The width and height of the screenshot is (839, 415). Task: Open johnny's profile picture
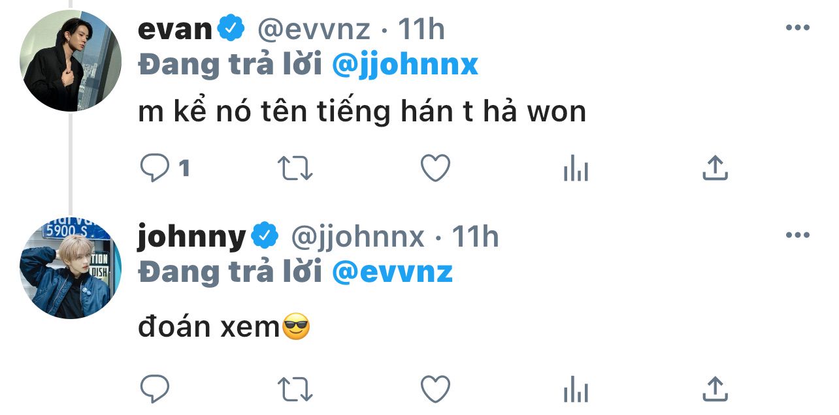click(71, 269)
